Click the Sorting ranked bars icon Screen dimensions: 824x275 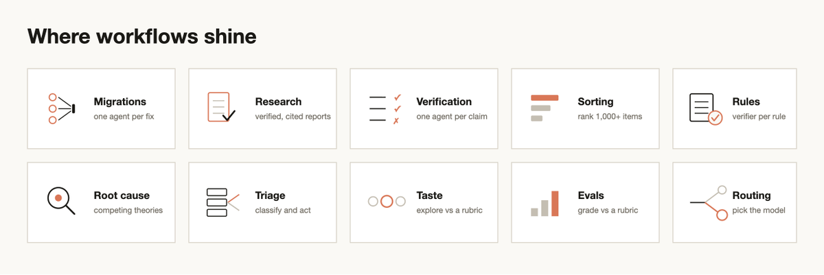(x=545, y=108)
